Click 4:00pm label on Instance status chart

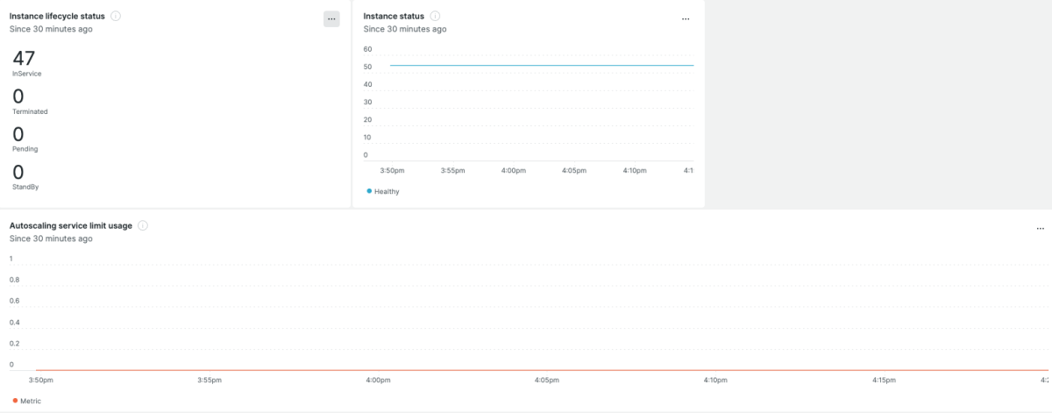(x=513, y=170)
